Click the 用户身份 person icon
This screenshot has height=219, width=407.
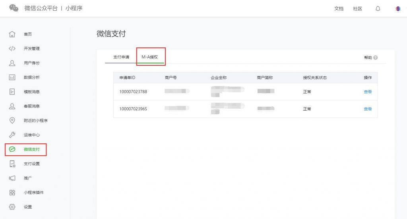coord(12,63)
